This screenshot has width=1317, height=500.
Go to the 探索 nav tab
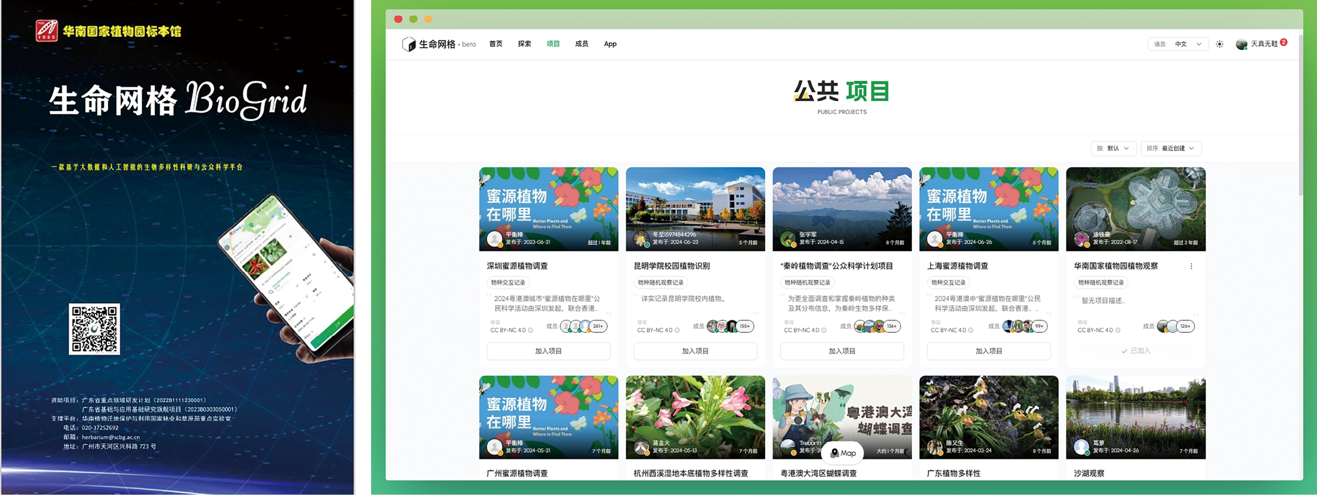(524, 44)
